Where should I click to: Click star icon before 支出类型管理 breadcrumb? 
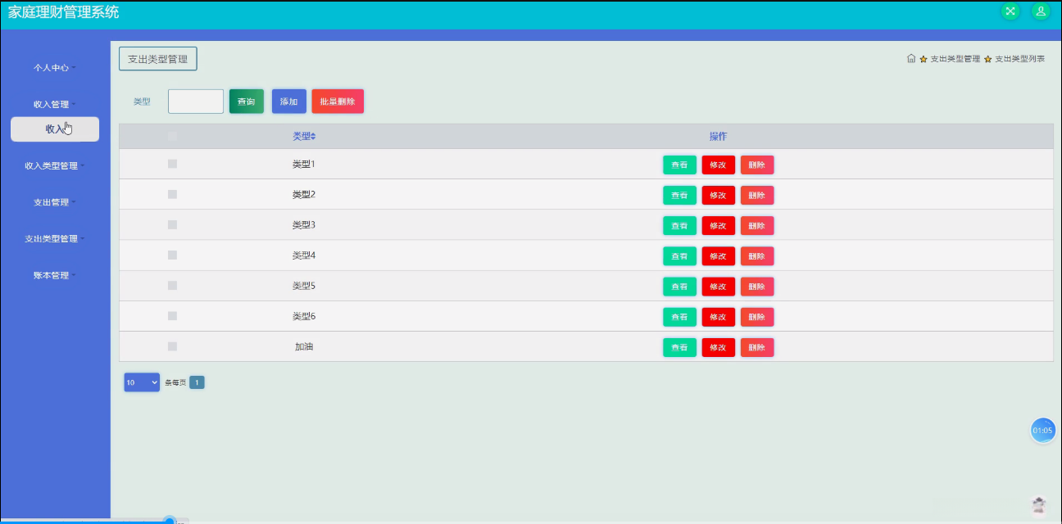[924, 59]
